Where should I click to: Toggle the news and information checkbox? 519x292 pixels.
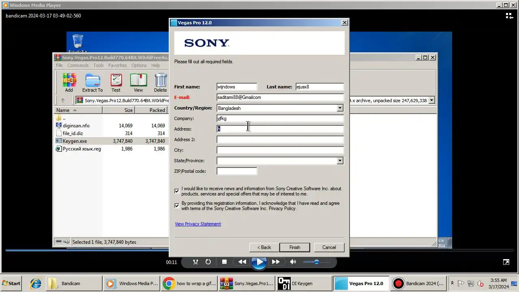[x=177, y=191]
